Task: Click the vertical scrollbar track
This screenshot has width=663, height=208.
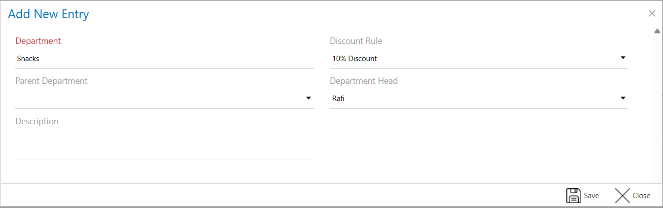Action: (657, 108)
